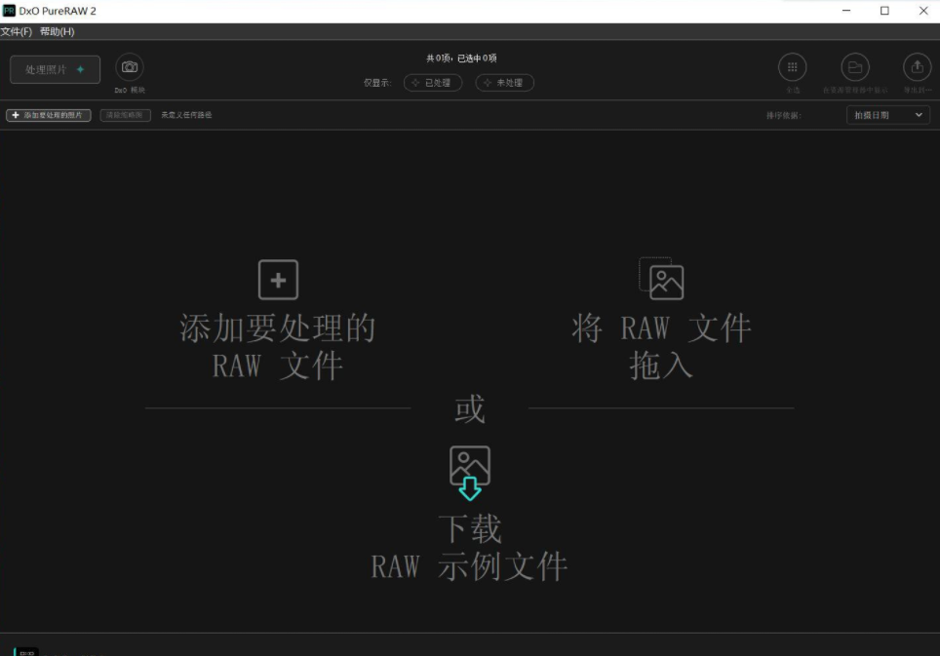The image size is (940, 656).
Task: Click the 添加要处理的照片 button
Action: click(x=49, y=115)
